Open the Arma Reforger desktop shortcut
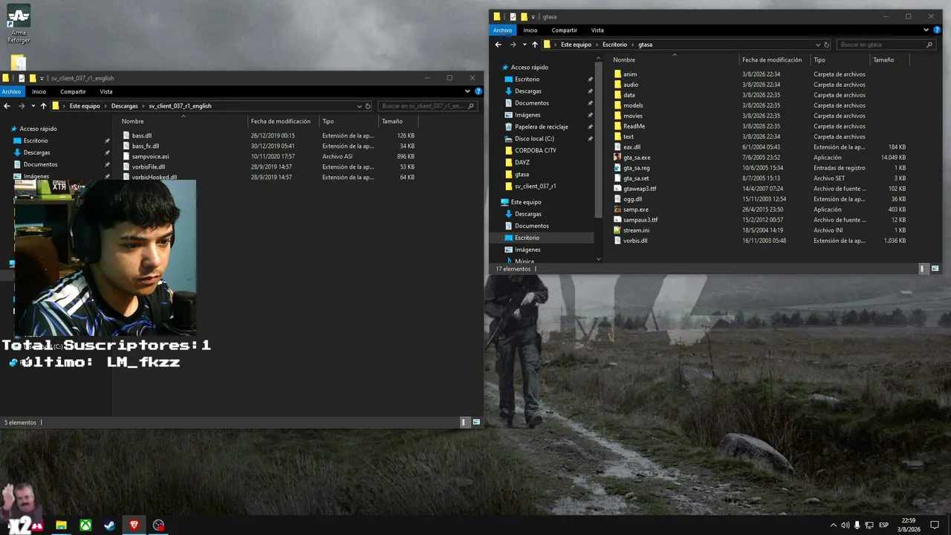The image size is (951, 535). coord(19,22)
